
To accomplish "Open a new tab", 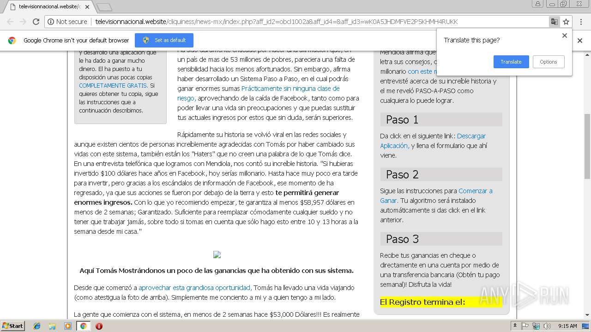I will [104, 7].
